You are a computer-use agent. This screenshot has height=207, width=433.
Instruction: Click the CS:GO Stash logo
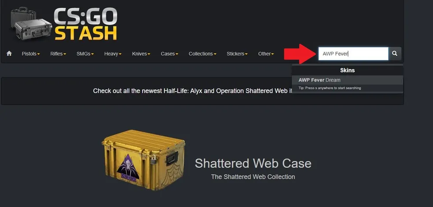pos(64,24)
